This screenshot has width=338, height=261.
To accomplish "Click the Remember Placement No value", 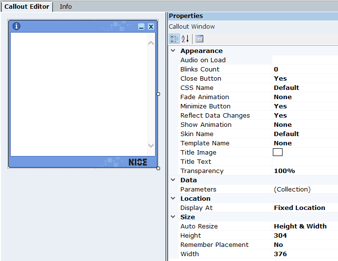I will (x=278, y=244).
